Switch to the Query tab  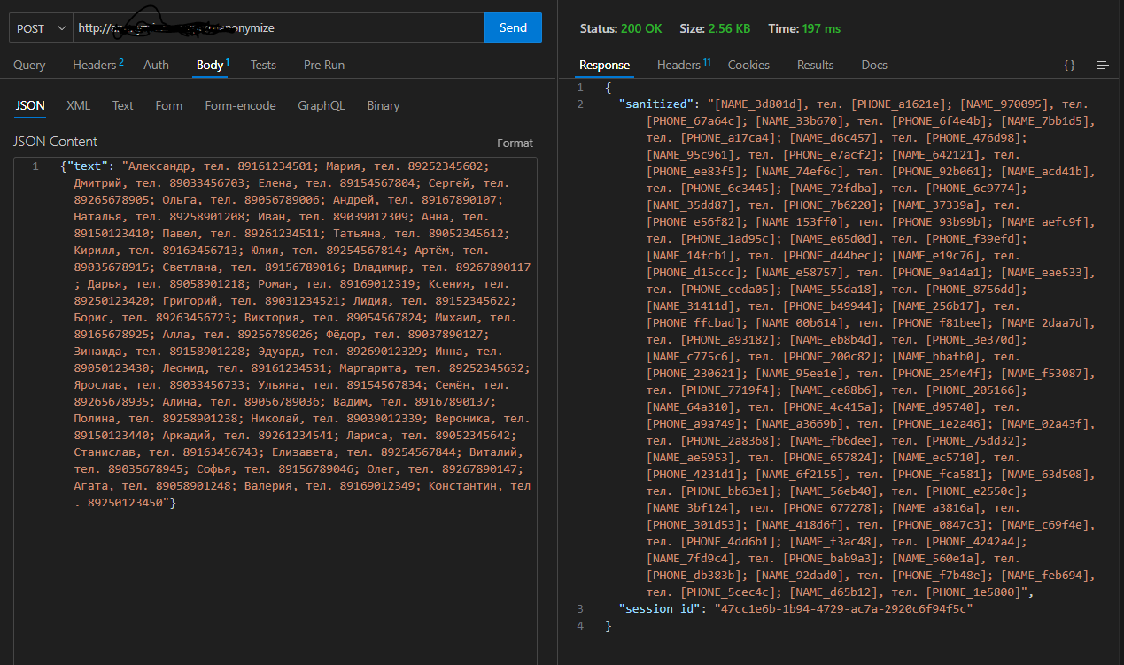[29, 65]
